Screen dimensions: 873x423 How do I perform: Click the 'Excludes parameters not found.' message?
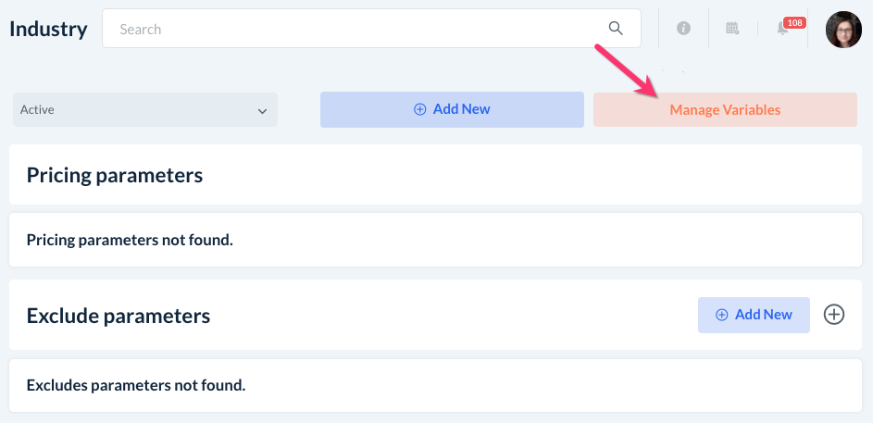pyautogui.click(x=136, y=385)
